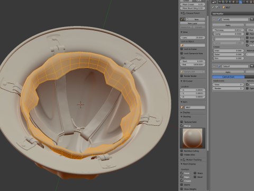
Task: Open the Texture properties tab icon
Action: (251, 2)
